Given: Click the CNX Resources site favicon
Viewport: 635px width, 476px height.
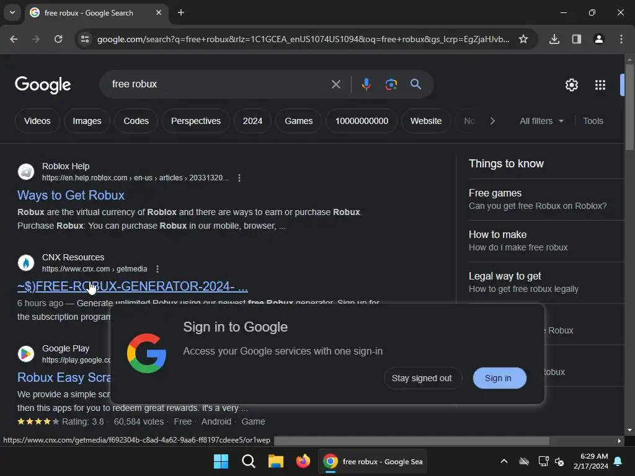Looking at the screenshot, I should tap(26, 263).
